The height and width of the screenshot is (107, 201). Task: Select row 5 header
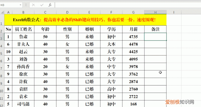pyautogui.click(x=2, y=52)
